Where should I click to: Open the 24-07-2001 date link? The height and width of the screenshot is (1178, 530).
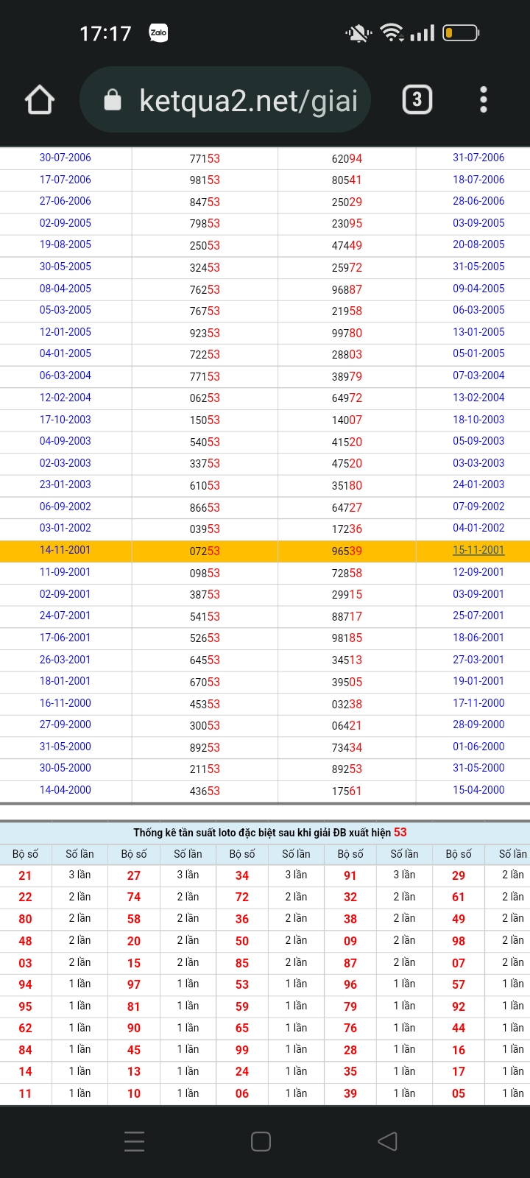[x=66, y=616]
